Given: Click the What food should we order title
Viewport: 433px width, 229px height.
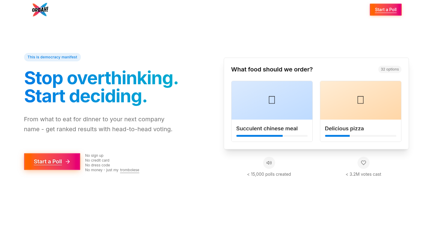Looking at the screenshot, I should point(272,70).
